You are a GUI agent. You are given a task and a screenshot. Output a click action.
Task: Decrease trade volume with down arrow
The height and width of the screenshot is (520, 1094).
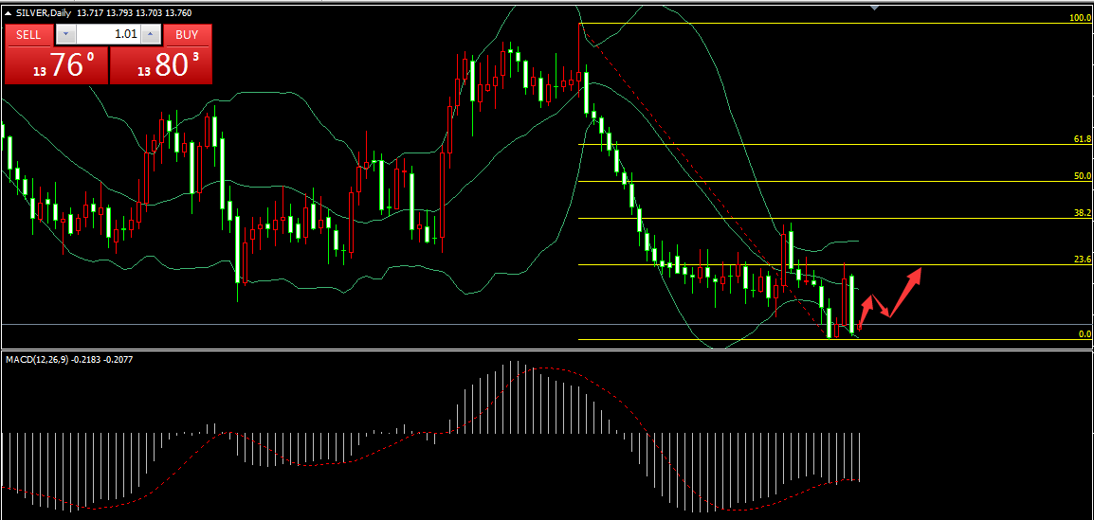[64, 35]
